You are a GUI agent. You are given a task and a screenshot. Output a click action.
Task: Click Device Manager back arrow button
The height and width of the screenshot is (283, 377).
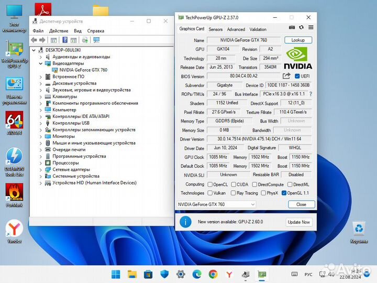pos(34,40)
